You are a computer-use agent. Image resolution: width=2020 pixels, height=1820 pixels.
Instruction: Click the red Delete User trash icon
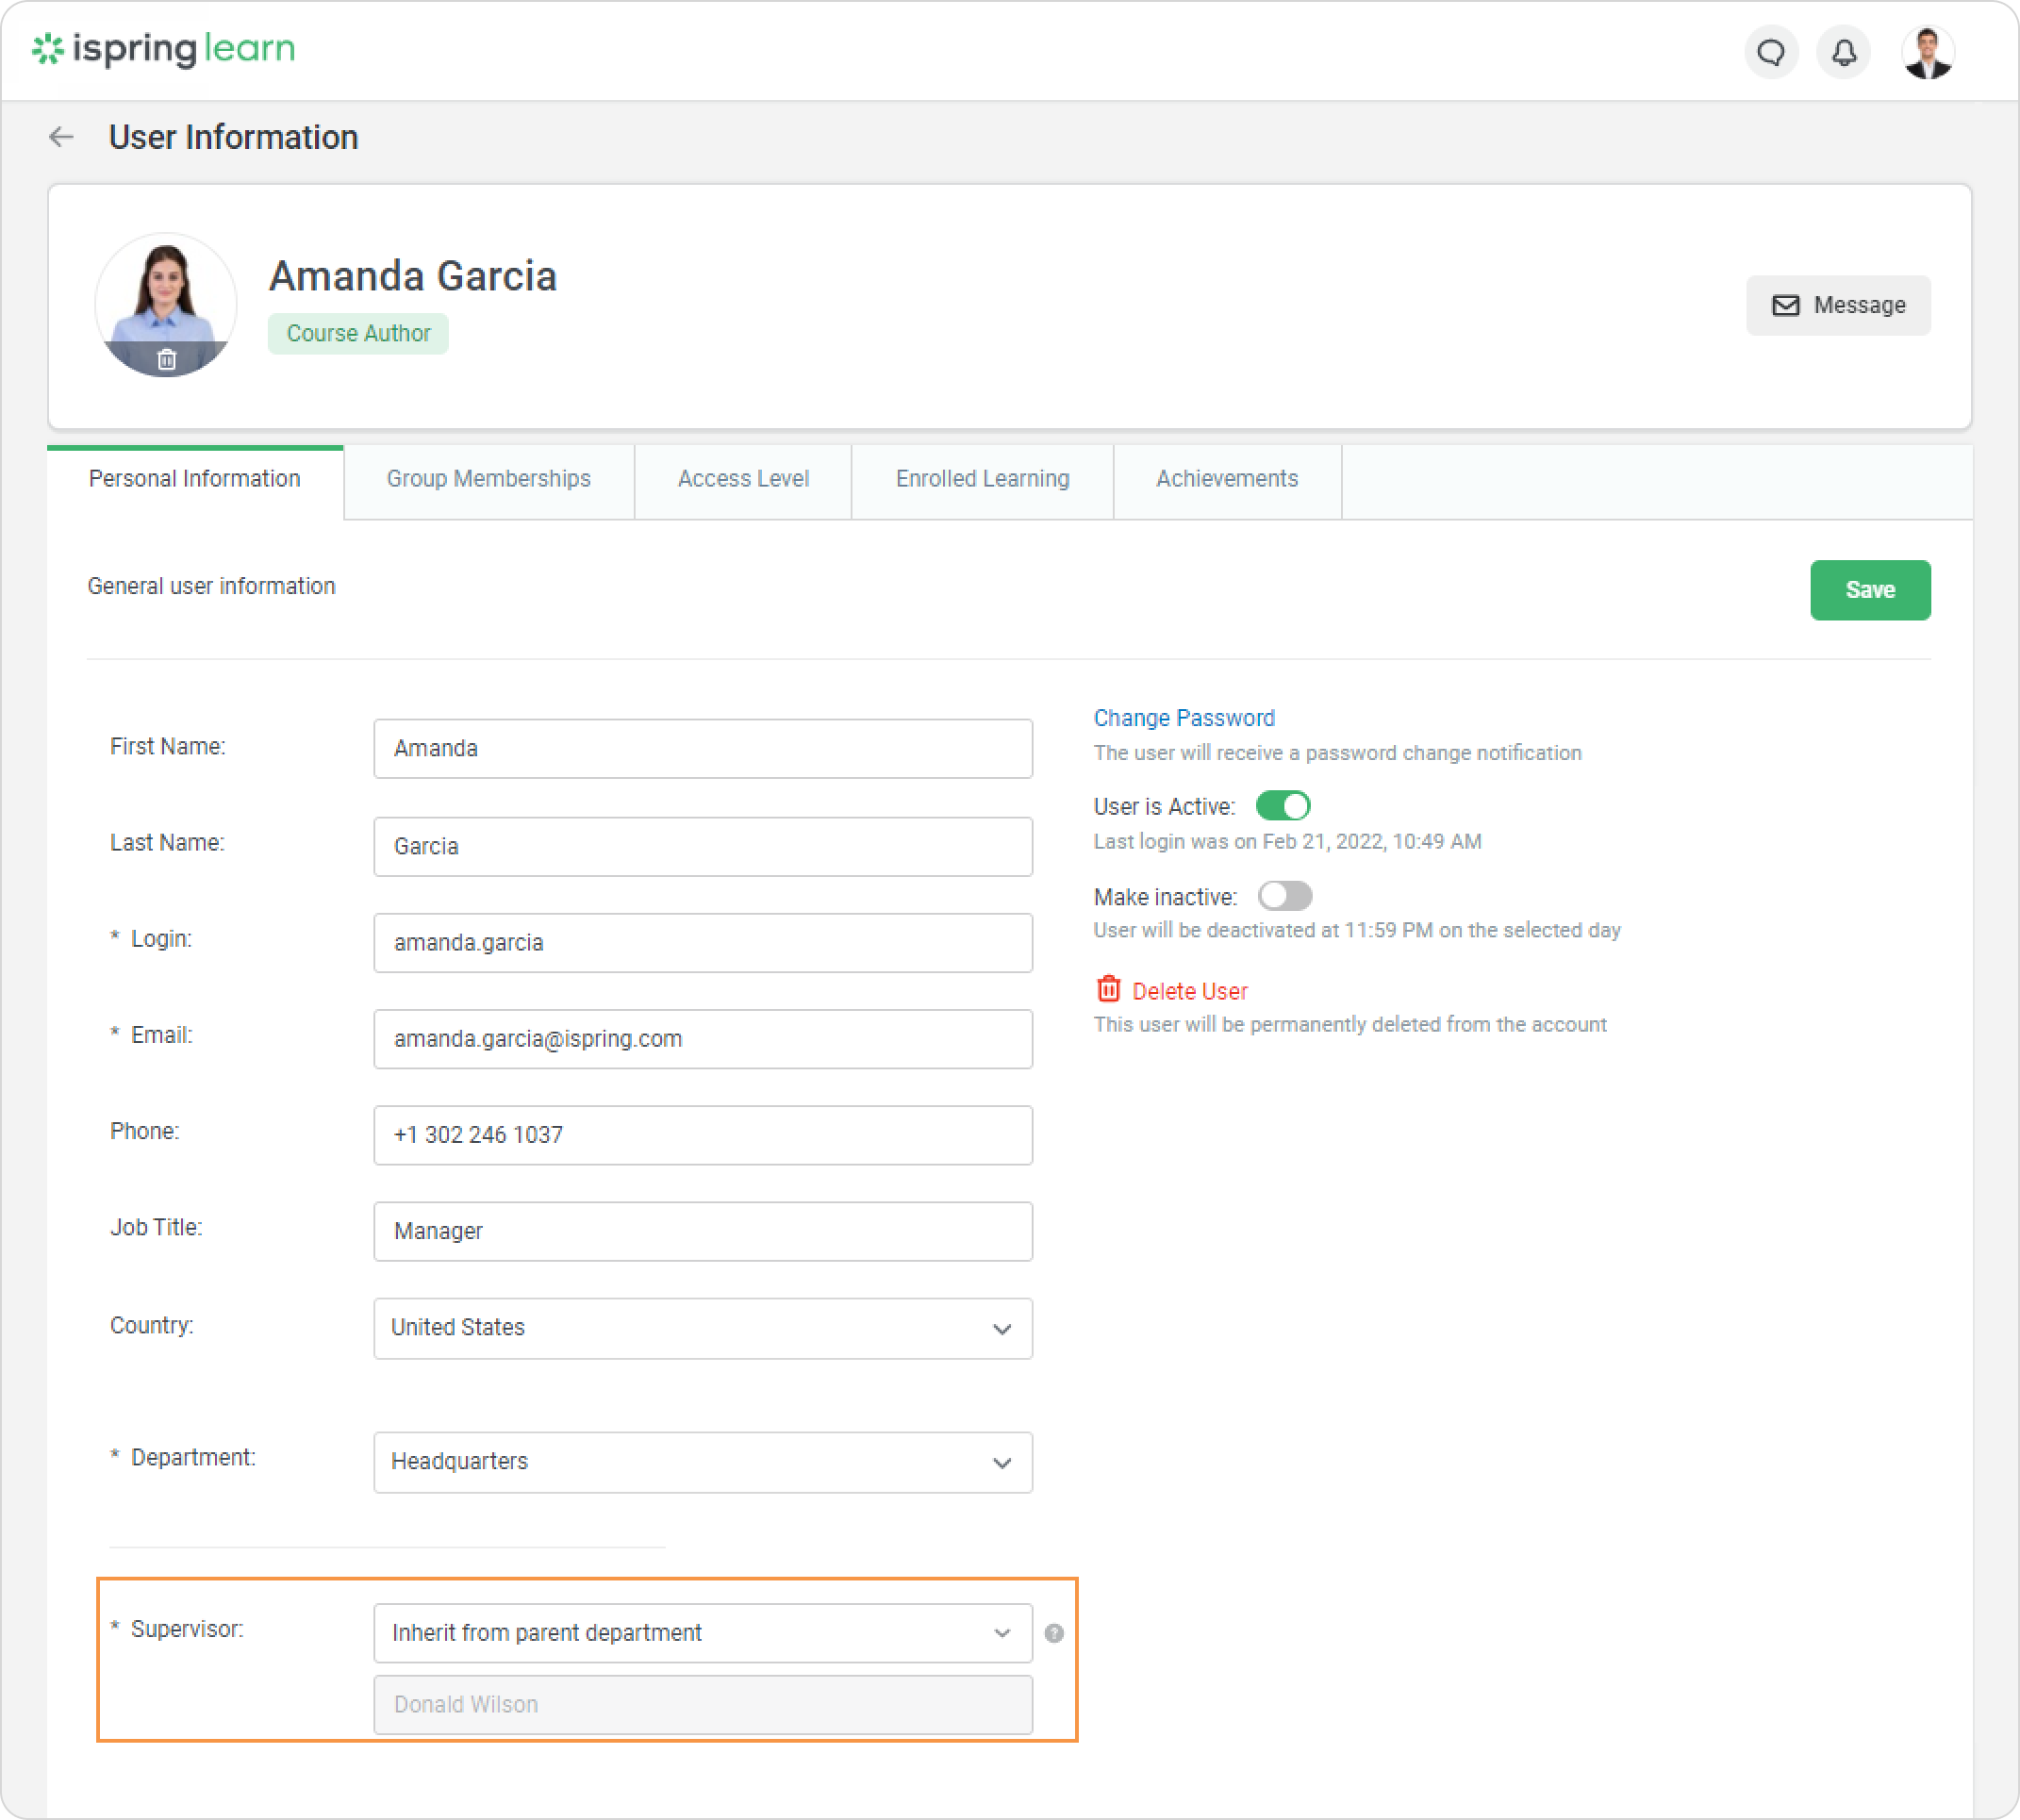(1108, 989)
